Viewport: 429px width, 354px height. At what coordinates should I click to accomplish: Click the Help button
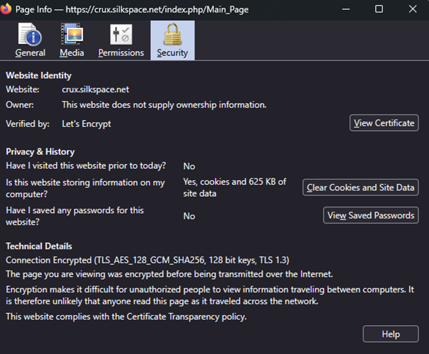[390, 334]
